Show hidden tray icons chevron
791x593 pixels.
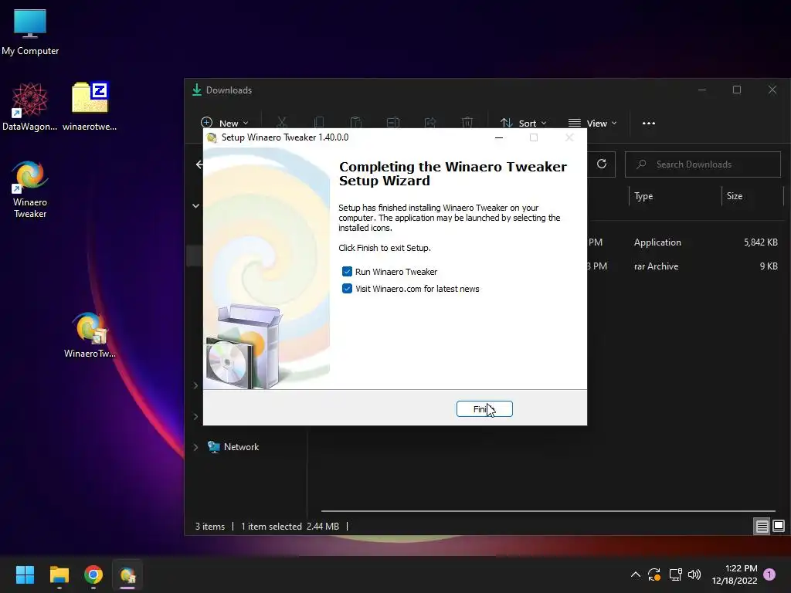(636, 574)
